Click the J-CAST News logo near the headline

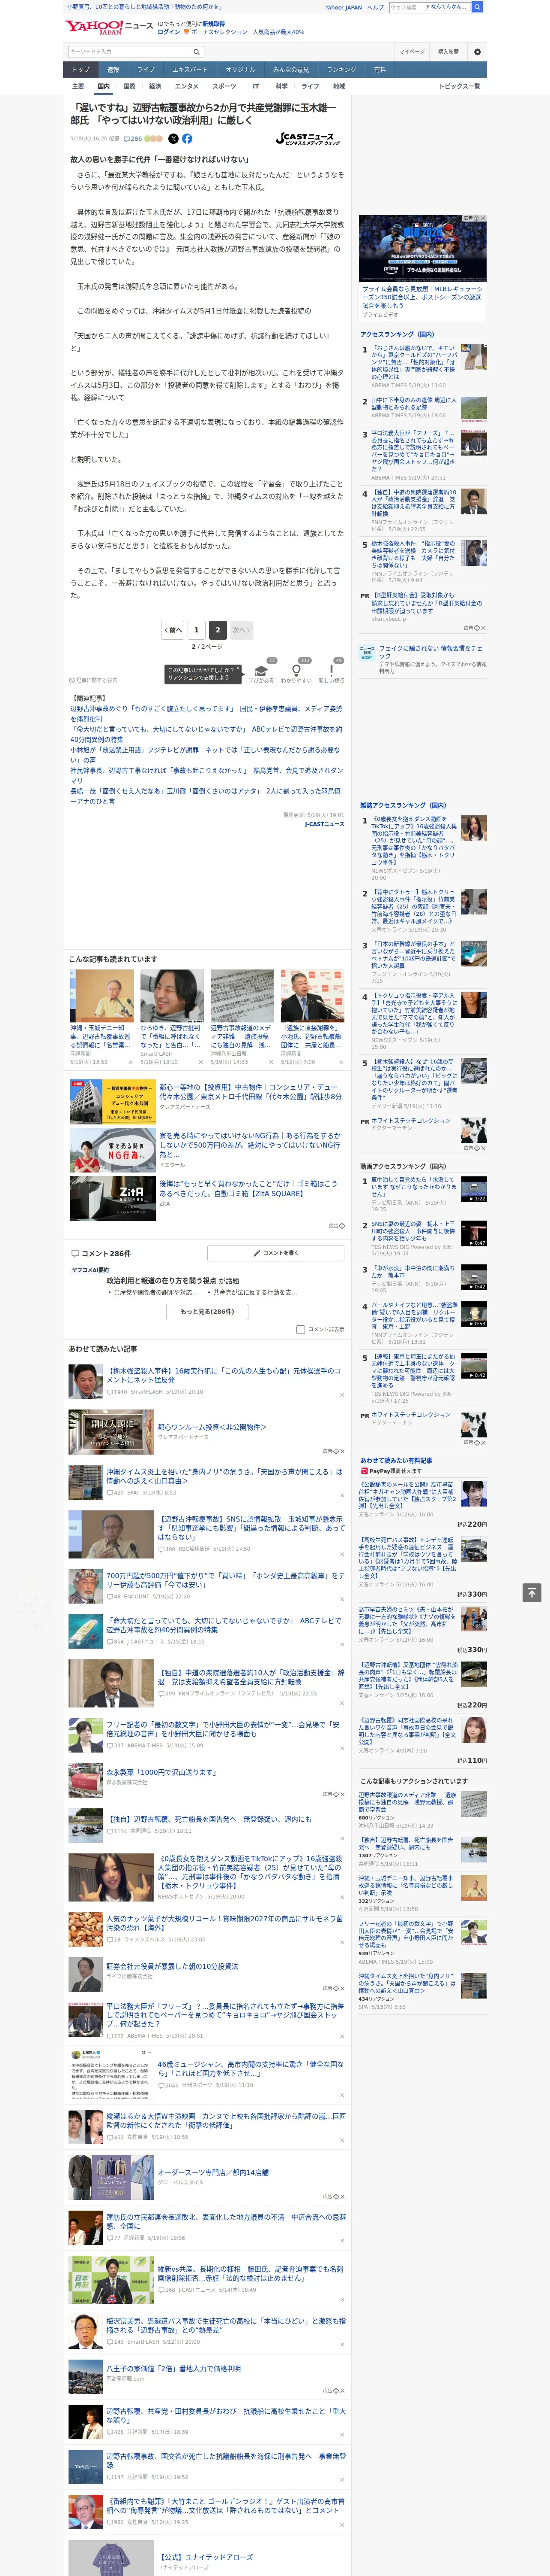(x=308, y=139)
